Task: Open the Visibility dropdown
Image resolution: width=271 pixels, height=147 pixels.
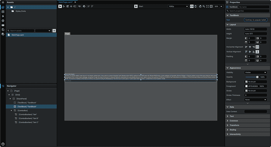Action: (256, 73)
